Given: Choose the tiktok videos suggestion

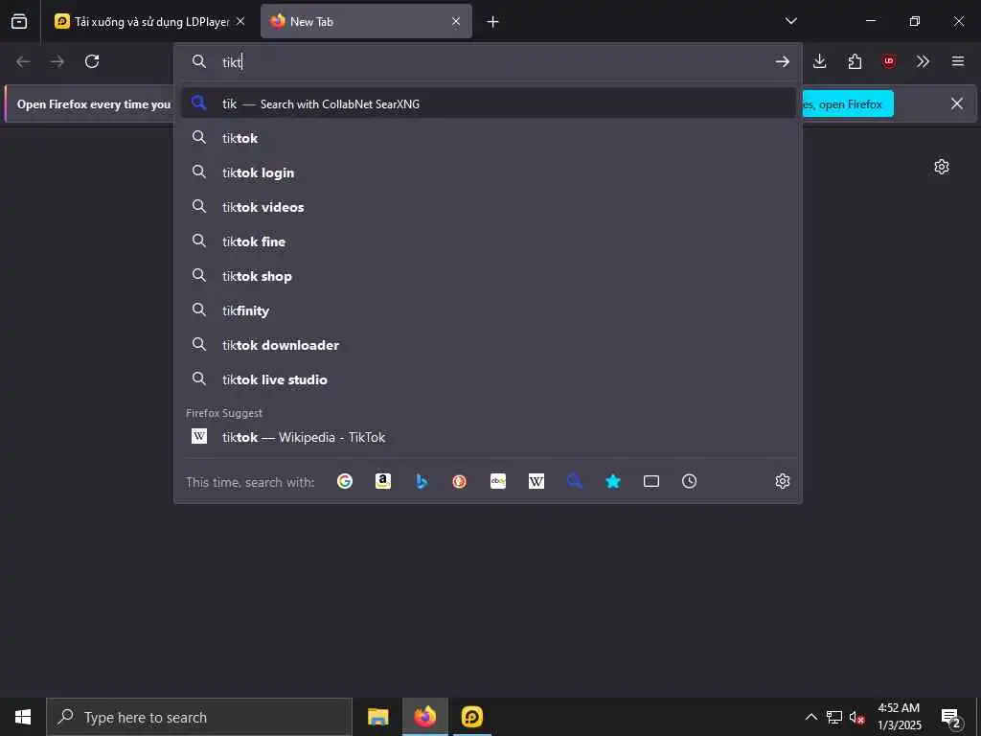Looking at the screenshot, I should point(488,207).
